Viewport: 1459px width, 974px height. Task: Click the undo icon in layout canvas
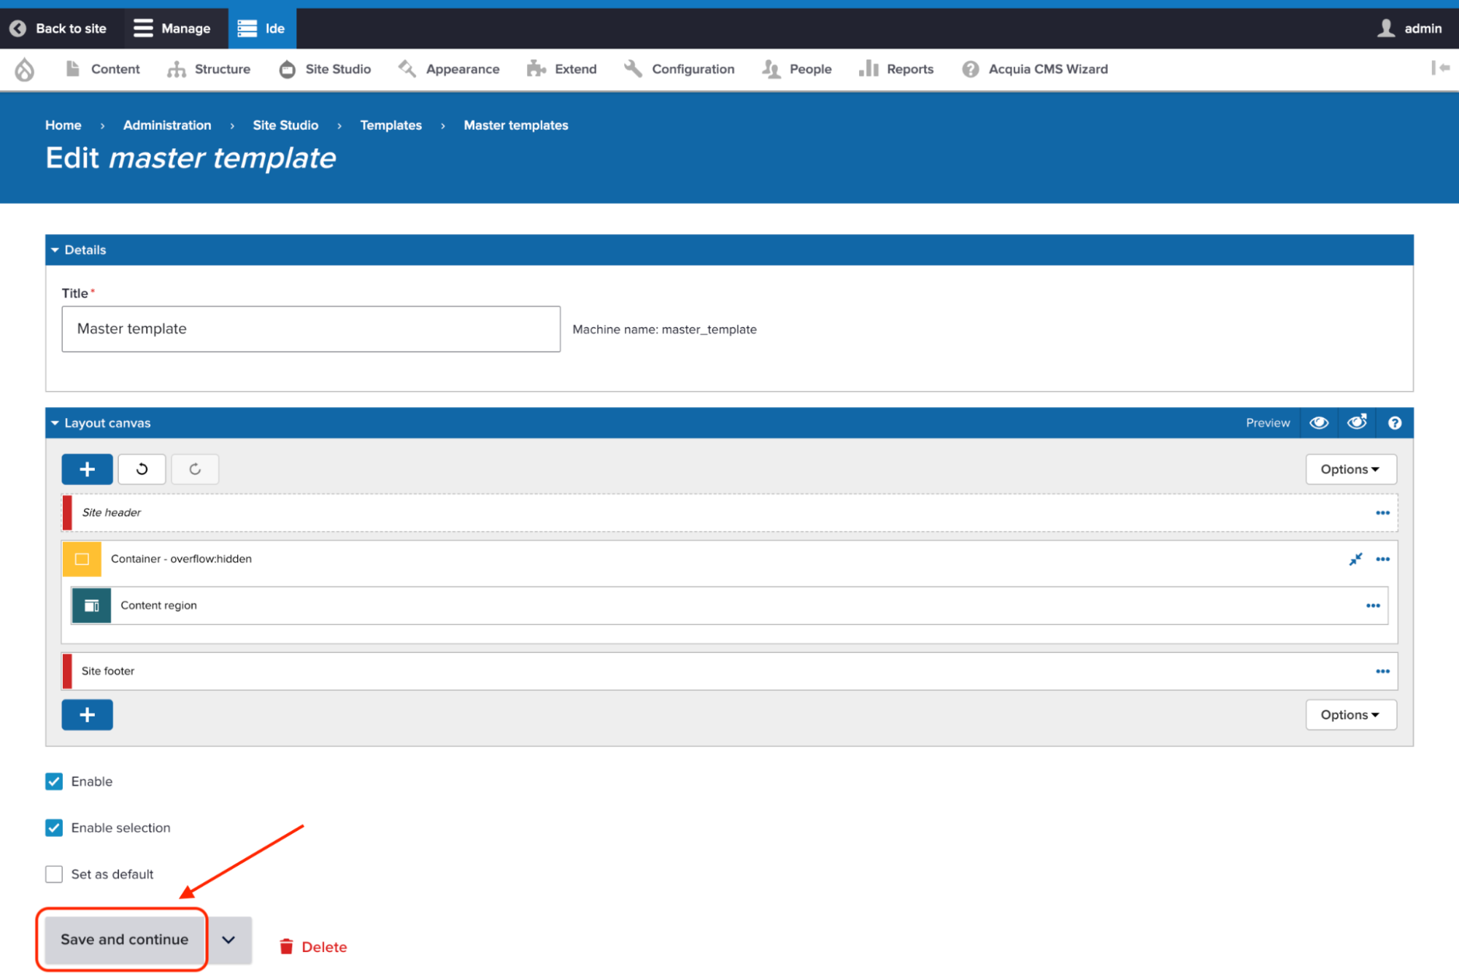[x=142, y=469]
